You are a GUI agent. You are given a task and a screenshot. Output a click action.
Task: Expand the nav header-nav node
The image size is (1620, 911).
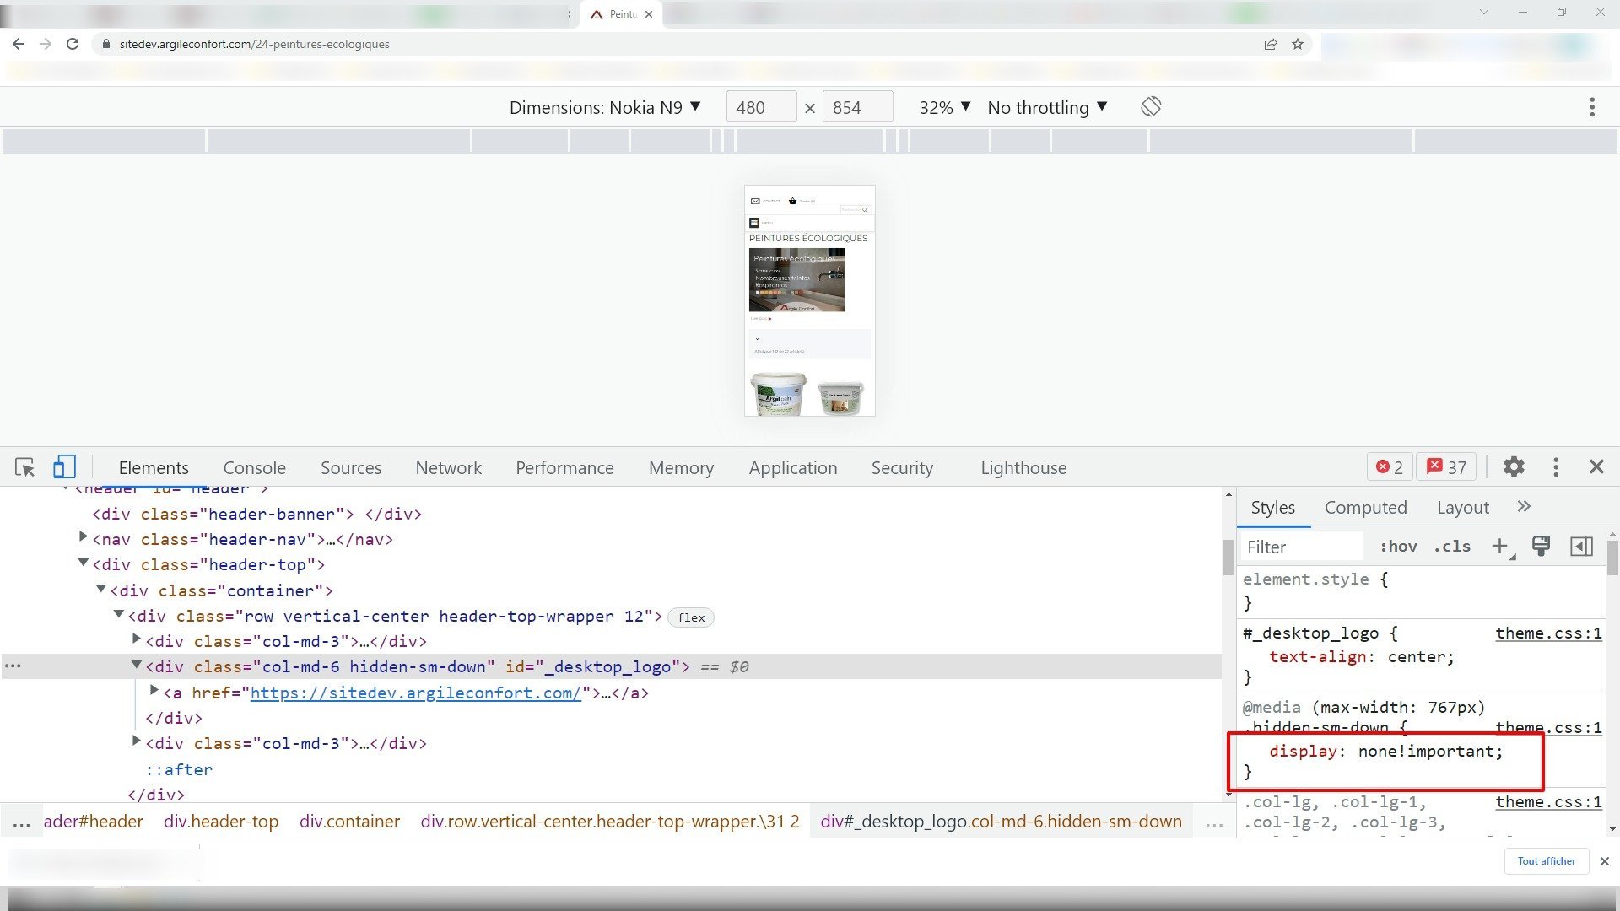coord(83,537)
